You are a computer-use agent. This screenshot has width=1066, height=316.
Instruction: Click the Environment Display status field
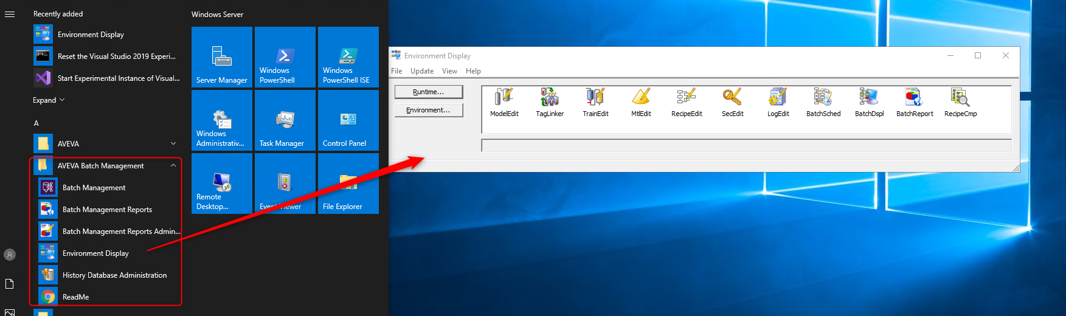(x=746, y=145)
